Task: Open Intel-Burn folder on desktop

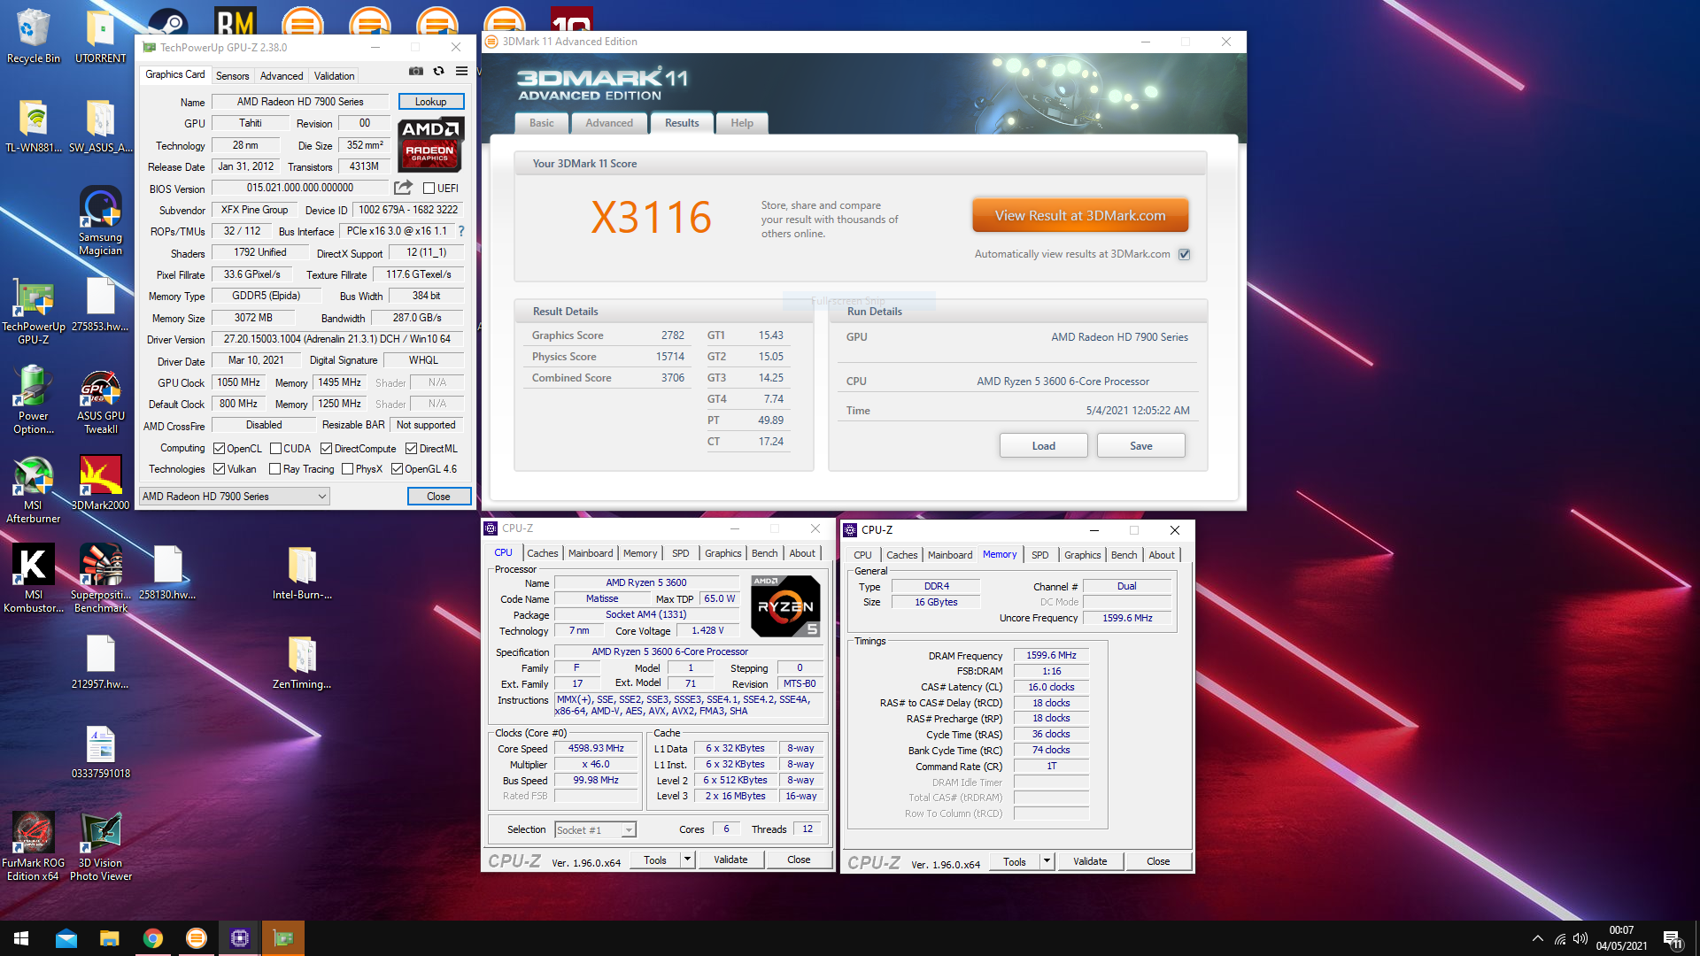Action: click(x=302, y=574)
